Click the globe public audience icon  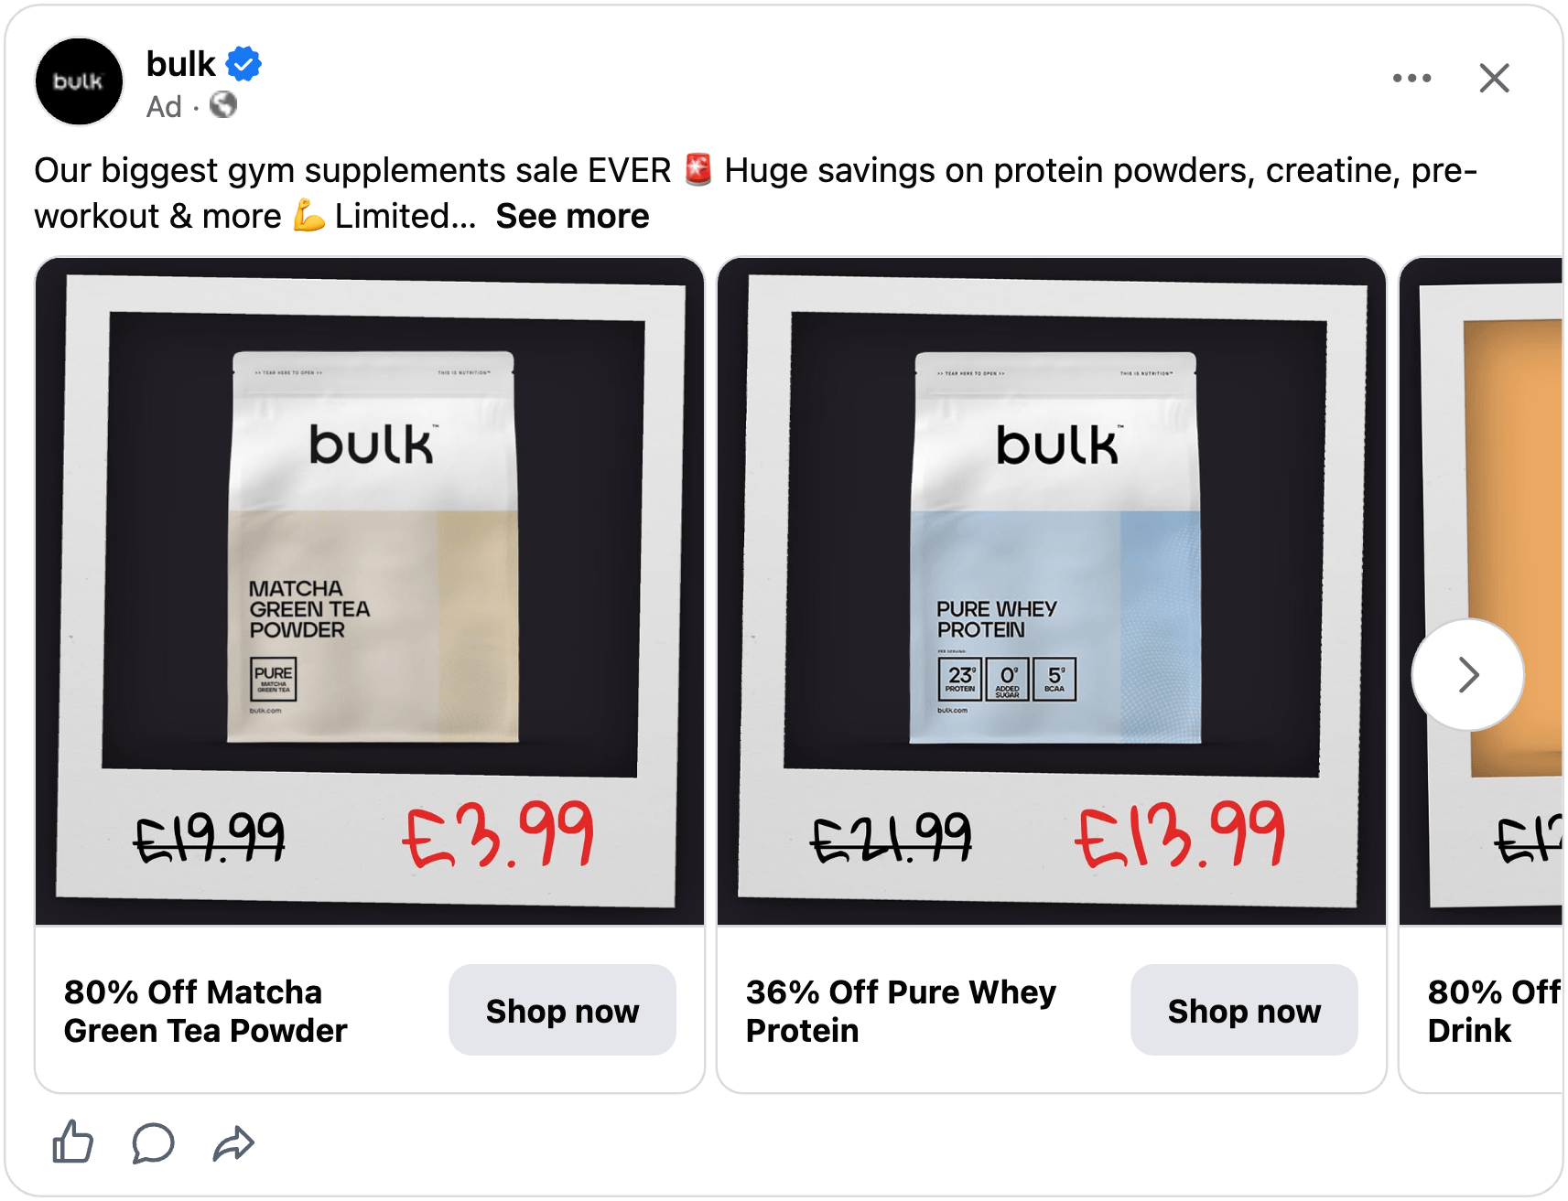(x=223, y=105)
